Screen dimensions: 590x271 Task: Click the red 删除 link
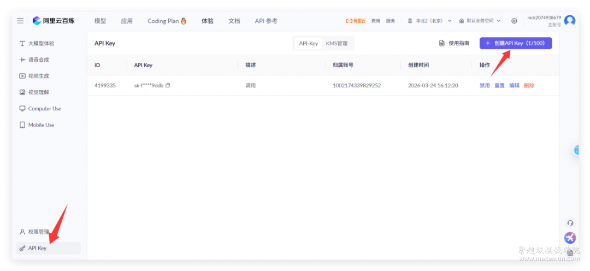click(529, 85)
